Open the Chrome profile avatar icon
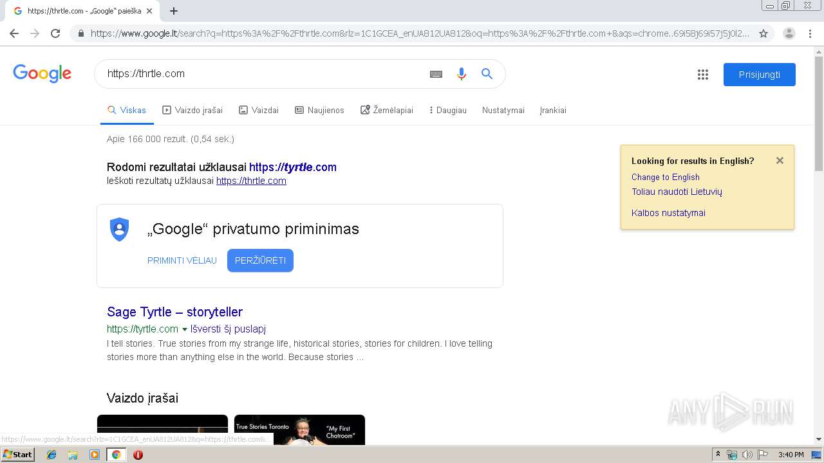 click(x=789, y=33)
